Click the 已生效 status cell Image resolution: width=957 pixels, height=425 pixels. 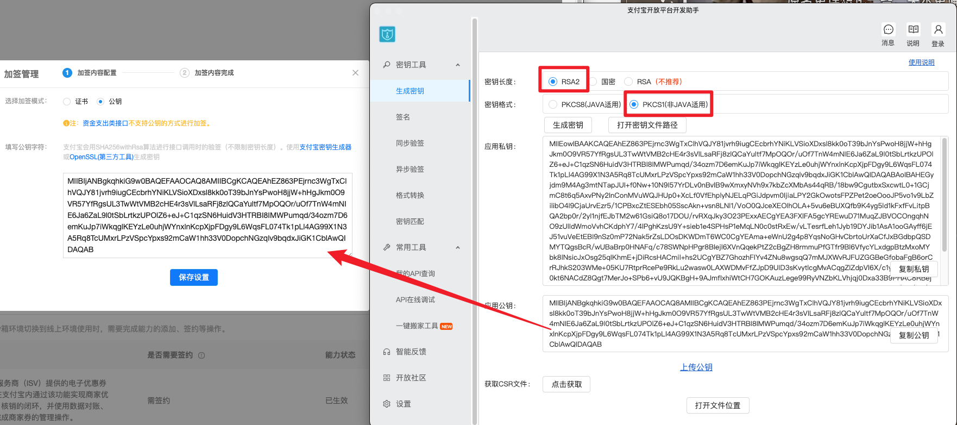pyautogui.click(x=337, y=401)
